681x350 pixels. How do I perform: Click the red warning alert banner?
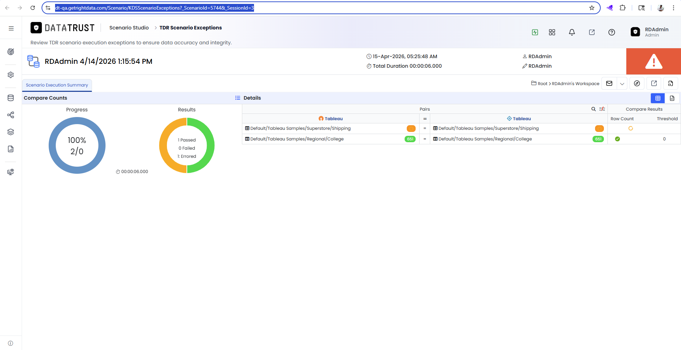click(654, 61)
